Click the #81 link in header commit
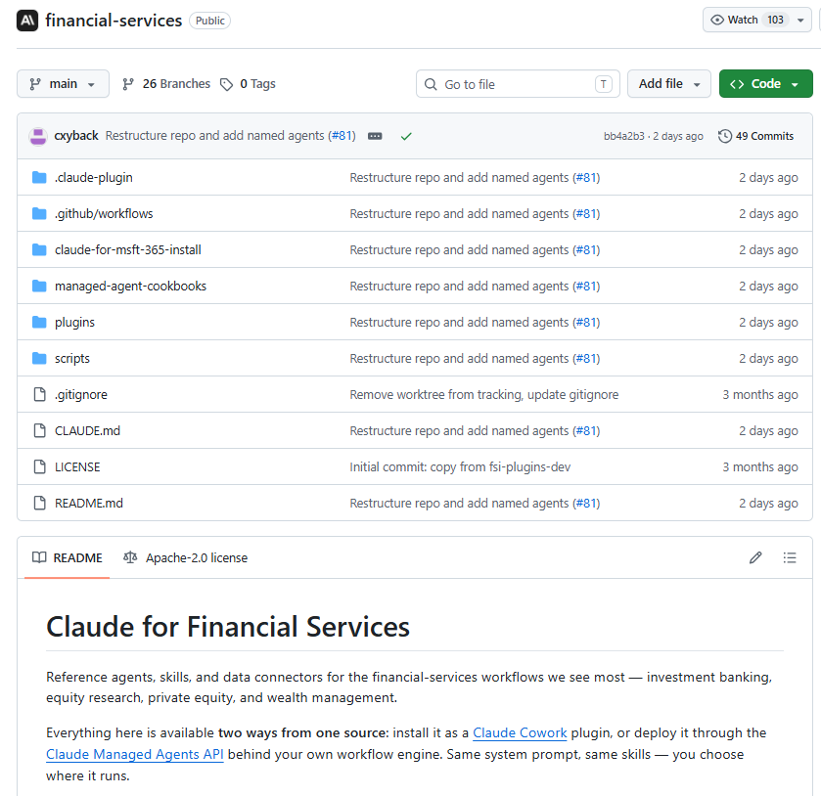The width and height of the screenshot is (821, 796). coord(342,136)
